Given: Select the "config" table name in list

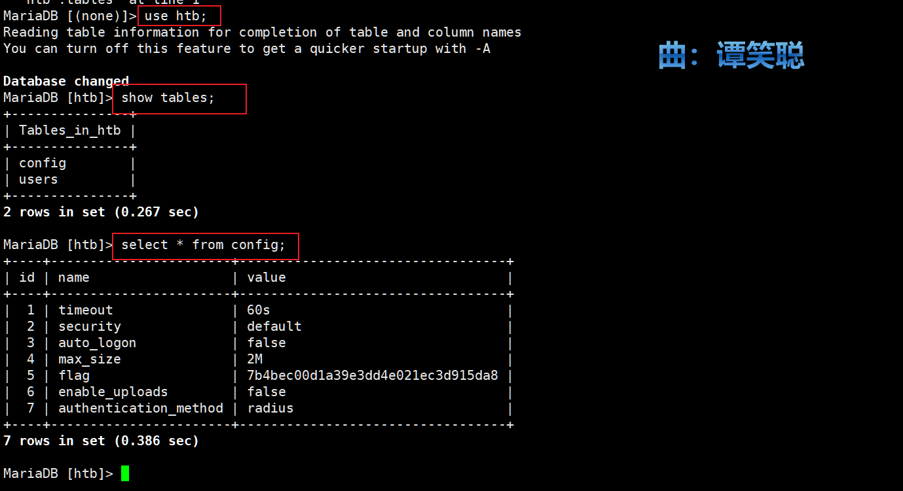Looking at the screenshot, I should click(43, 163).
